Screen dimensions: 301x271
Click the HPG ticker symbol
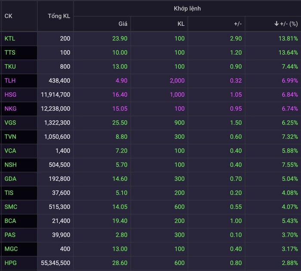tap(10, 263)
